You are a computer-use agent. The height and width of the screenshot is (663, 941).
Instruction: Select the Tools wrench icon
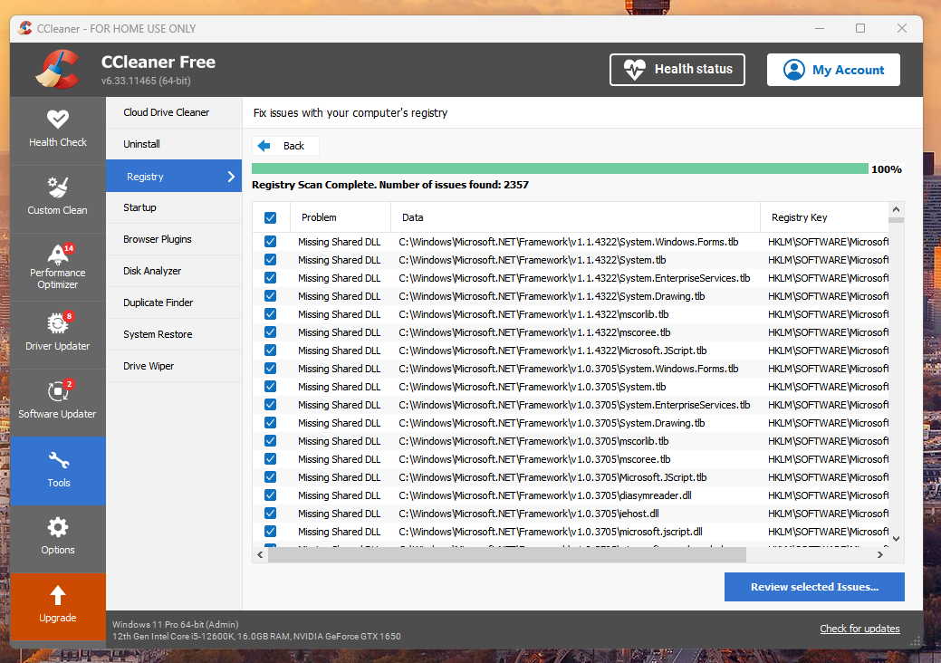(59, 461)
